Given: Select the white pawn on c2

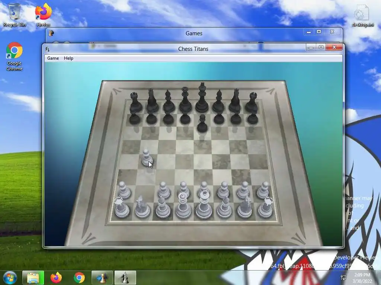Looking at the screenshot, I should click(x=164, y=190).
